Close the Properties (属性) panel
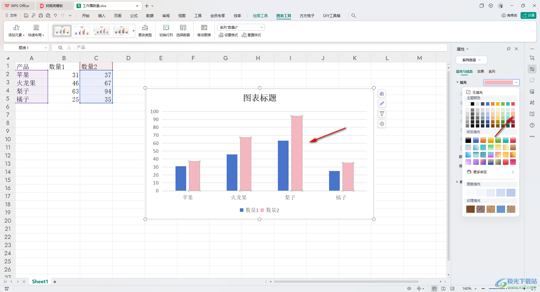Screen dimensions: 540x292 516,49
